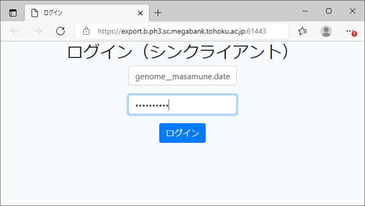Viewport: 365px width, 206px height.
Task: View site information via lock icon
Action: [x=86, y=31]
